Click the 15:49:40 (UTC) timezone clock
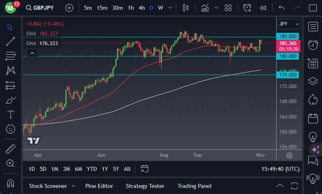The image size is (322, 194). point(280,169)
